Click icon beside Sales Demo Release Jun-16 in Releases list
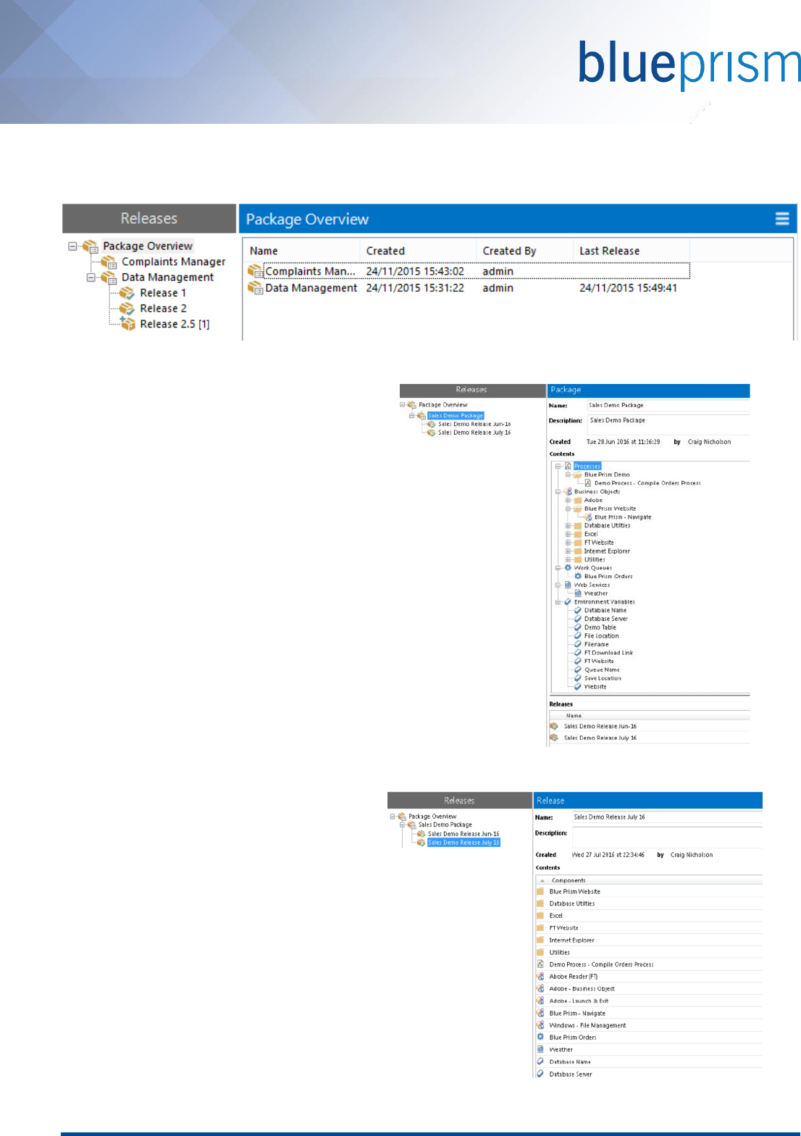Screen dimensions: 801x1136 click(x=554, y=726)
